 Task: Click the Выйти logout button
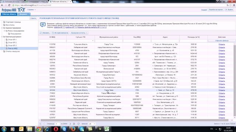click(229, 10)
